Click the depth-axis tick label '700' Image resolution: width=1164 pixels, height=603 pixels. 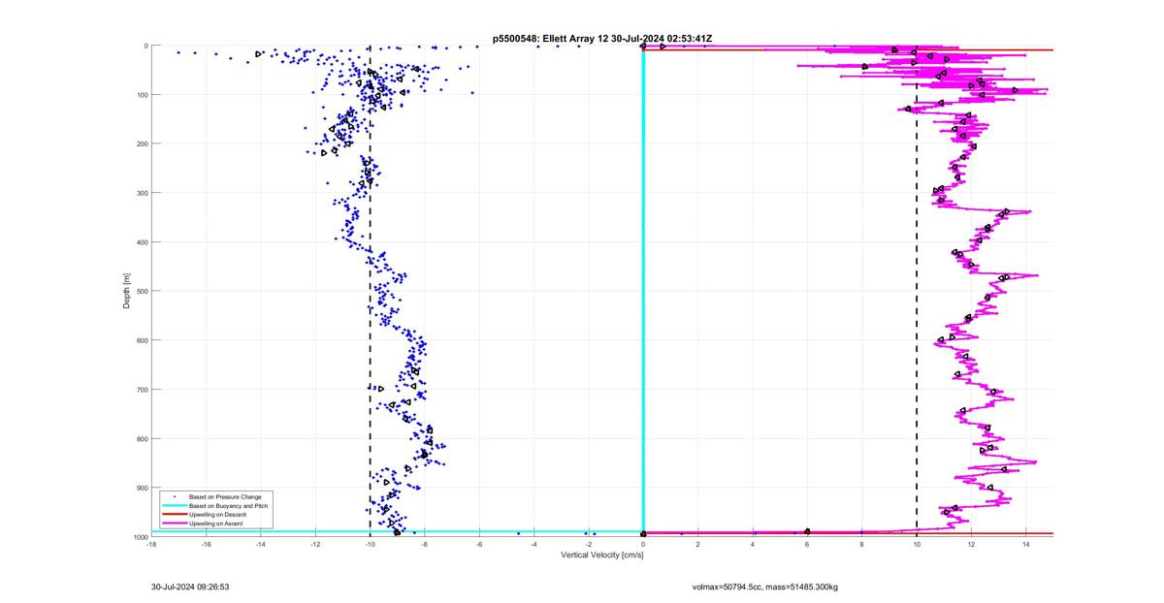(x=142, y=389)
